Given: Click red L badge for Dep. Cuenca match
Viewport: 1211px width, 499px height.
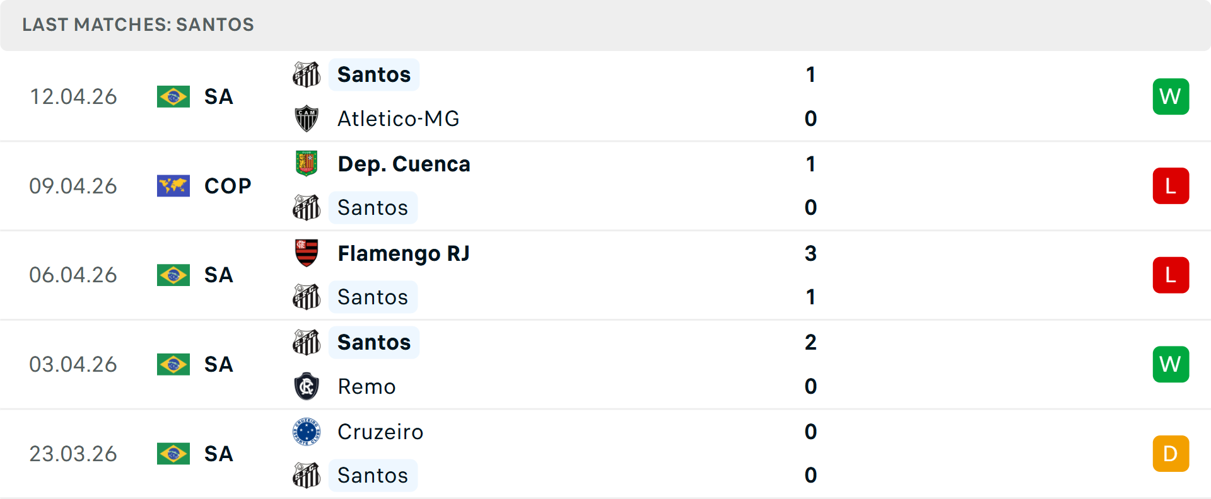Looking at the screenshot, I should [x=1171, y=186].
